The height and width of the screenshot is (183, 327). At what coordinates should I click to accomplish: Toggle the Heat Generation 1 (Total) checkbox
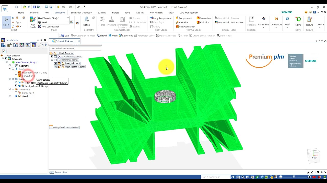click(x=16, y=72)
